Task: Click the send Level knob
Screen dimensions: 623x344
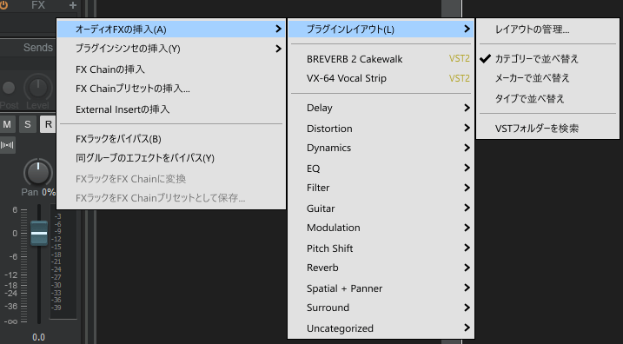Action: coord(38,88)
